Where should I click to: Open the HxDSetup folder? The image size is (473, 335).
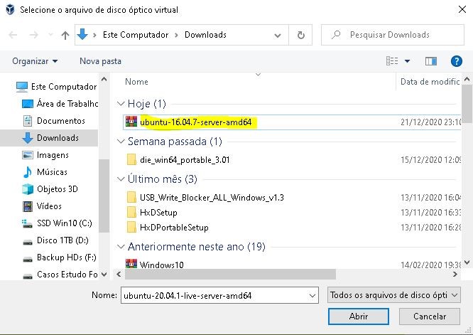pos(158,213)
